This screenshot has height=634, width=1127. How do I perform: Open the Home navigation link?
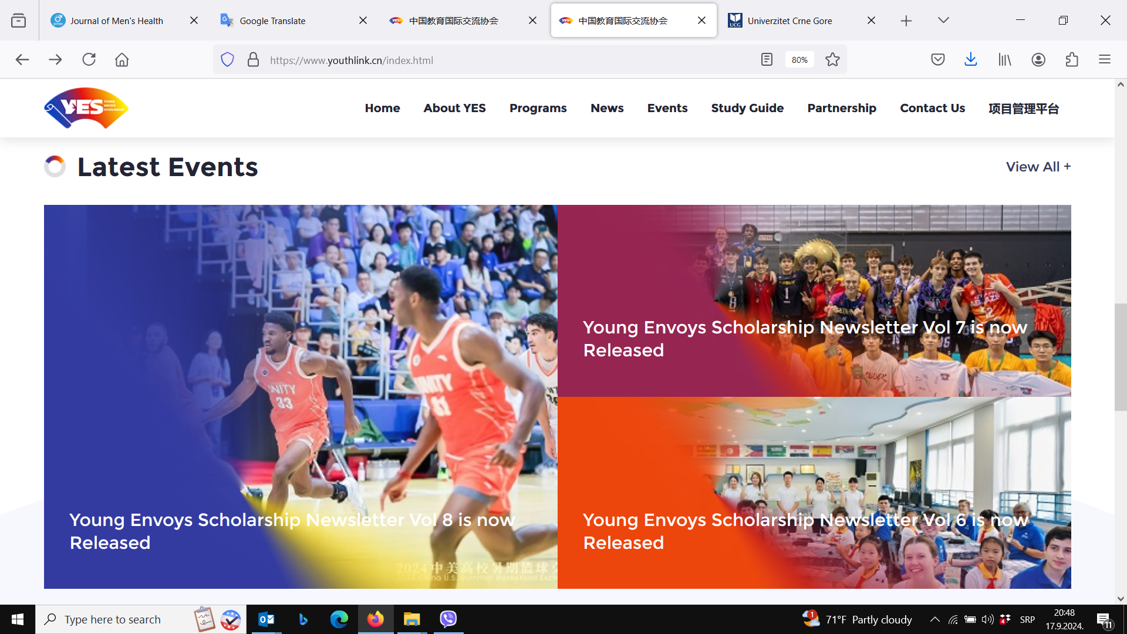(382, 108)
